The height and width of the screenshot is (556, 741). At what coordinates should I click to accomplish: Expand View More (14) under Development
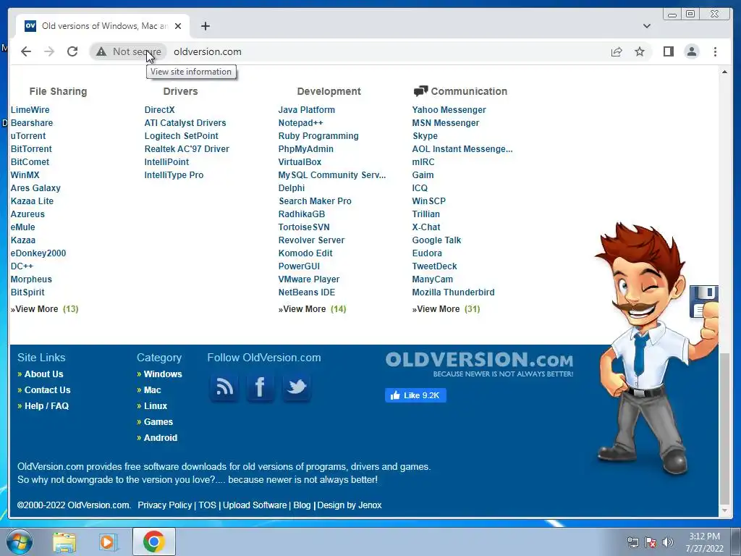(x=312, y=308)
